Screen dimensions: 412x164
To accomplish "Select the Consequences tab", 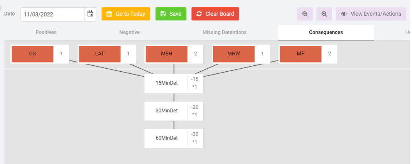I will click(326, 32).
